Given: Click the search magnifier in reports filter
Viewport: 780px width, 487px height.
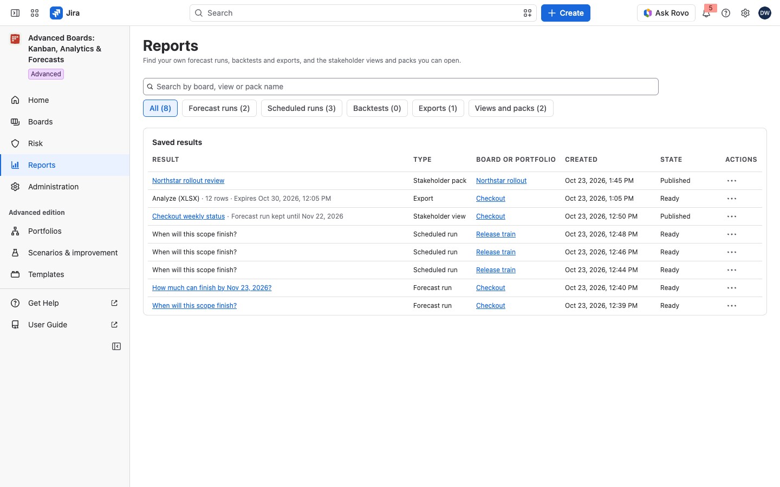Looking at the screenshot, I should click(150, 87).
